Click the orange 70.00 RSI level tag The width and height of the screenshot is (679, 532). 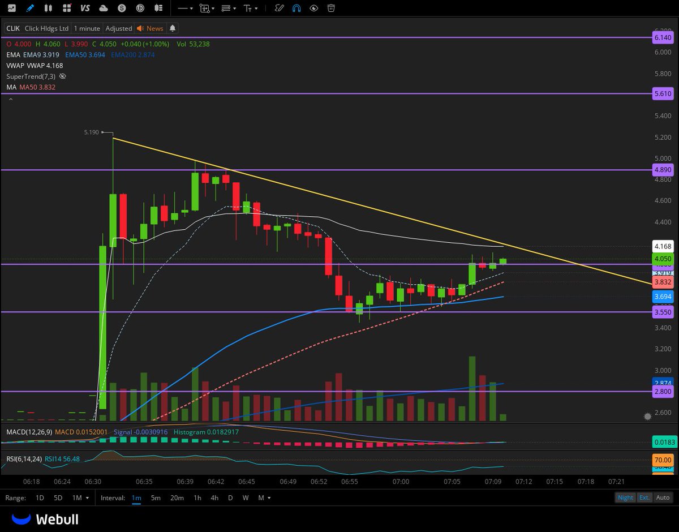pos(663,460)
